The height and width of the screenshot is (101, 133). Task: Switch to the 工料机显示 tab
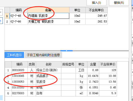tap(14, 55)
